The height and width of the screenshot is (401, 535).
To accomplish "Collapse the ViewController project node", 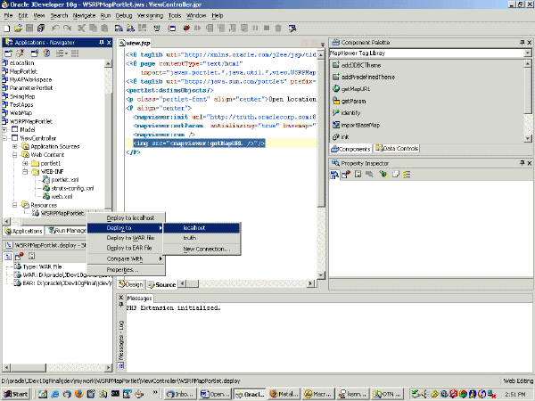I will 4,138.
